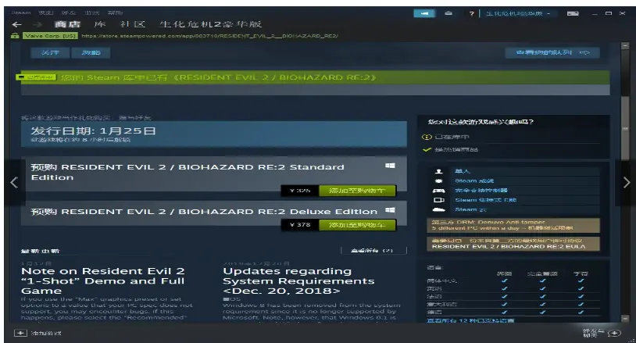Go forward with the greyed right arrow
The image size is (636, 343).
[x=38, y=25]
